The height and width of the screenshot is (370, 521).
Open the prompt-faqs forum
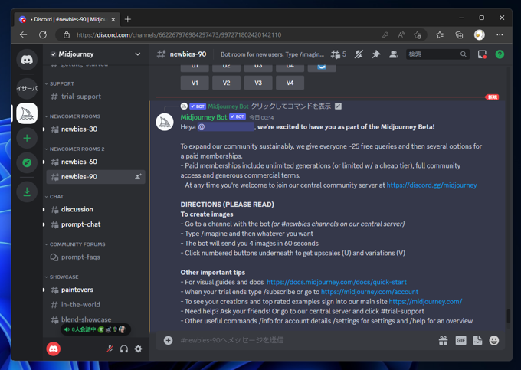pos(96,257)
